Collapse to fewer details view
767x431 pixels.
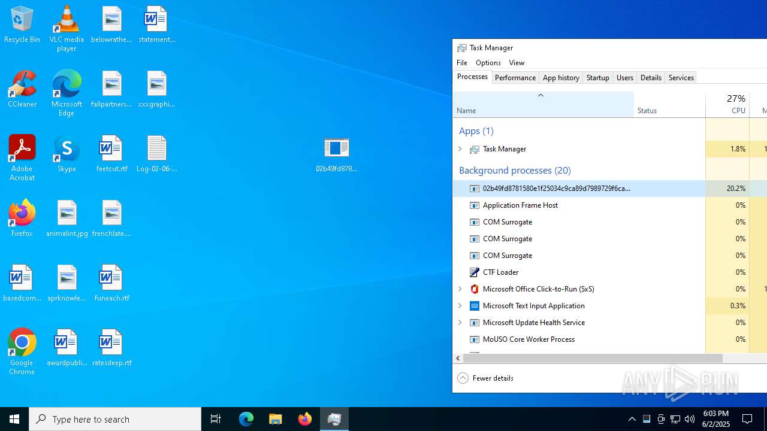(485, 378)
